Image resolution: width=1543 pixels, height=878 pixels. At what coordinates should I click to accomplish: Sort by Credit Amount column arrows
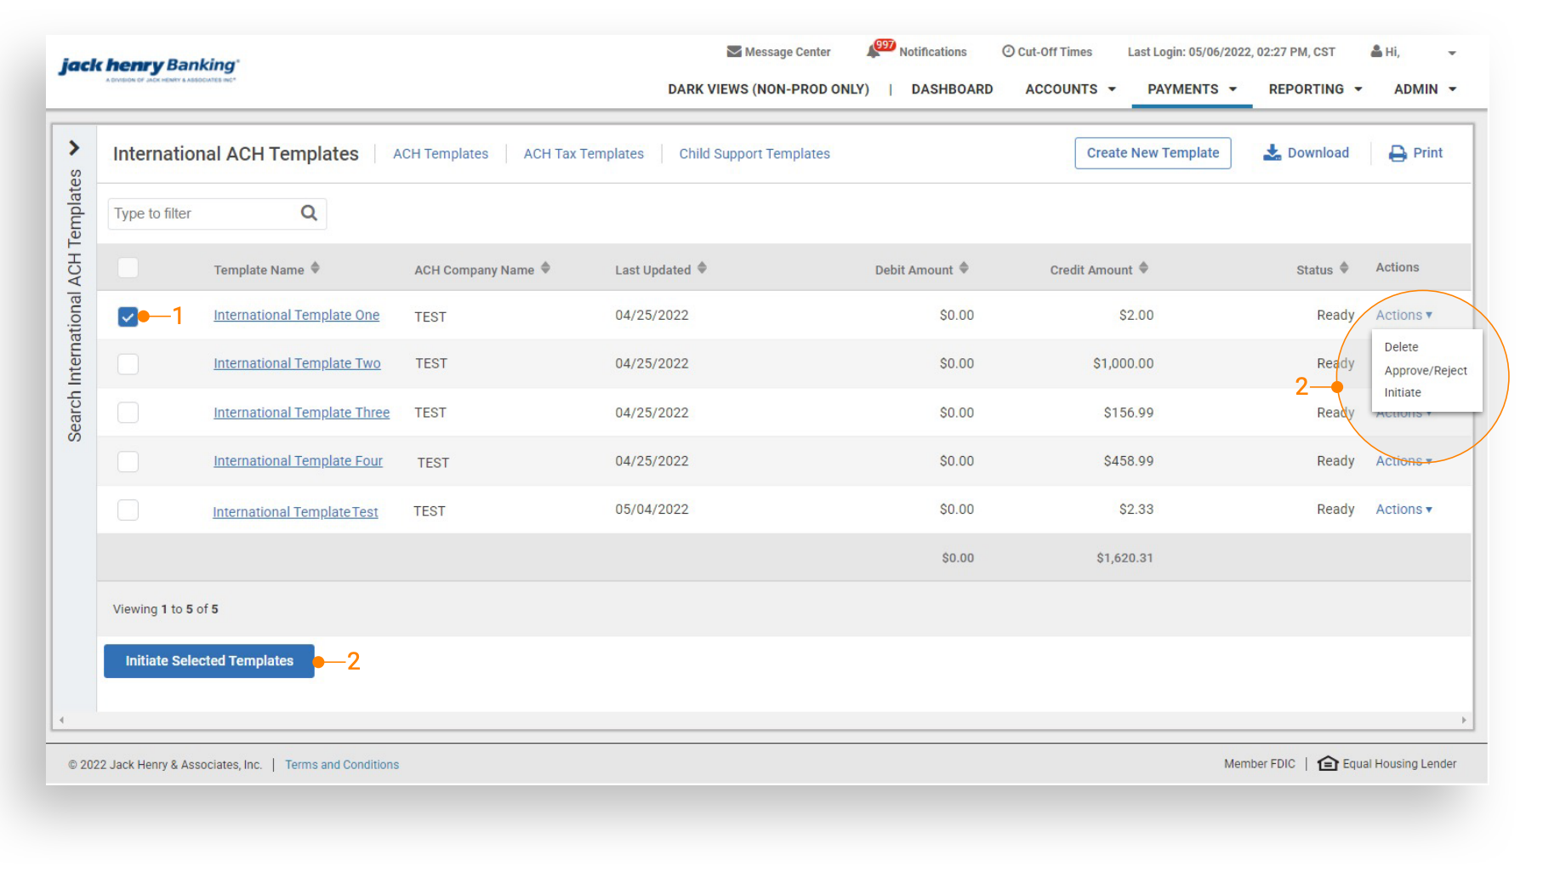coord(1143,269)
